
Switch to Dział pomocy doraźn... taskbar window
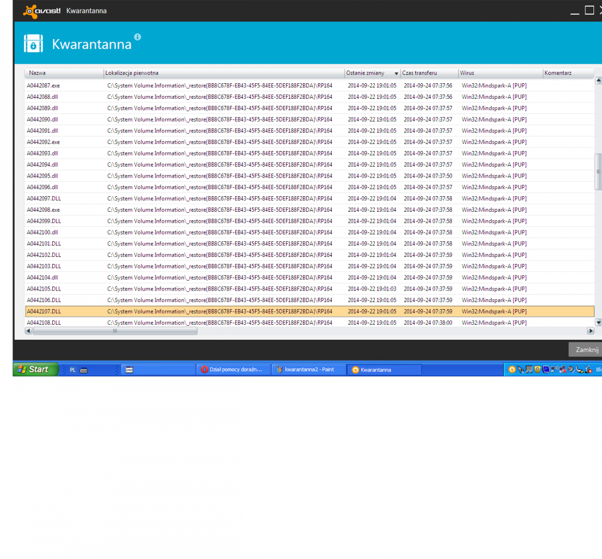233,370
